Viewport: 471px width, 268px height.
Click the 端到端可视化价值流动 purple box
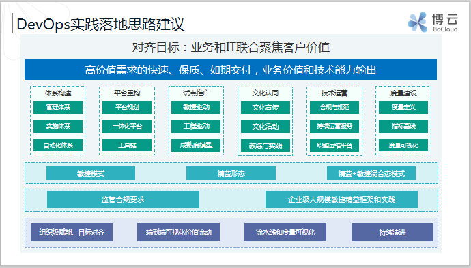[178, 232]
